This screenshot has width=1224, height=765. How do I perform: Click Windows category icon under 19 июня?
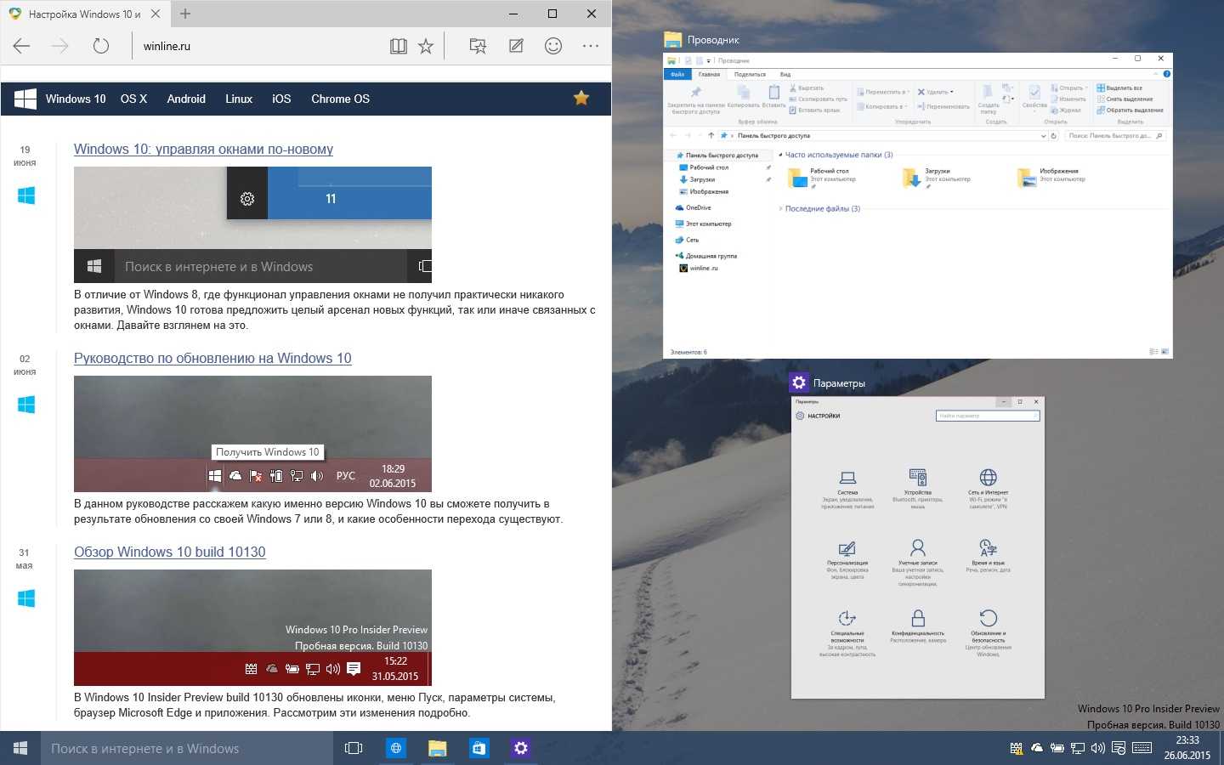pos(26,195)
